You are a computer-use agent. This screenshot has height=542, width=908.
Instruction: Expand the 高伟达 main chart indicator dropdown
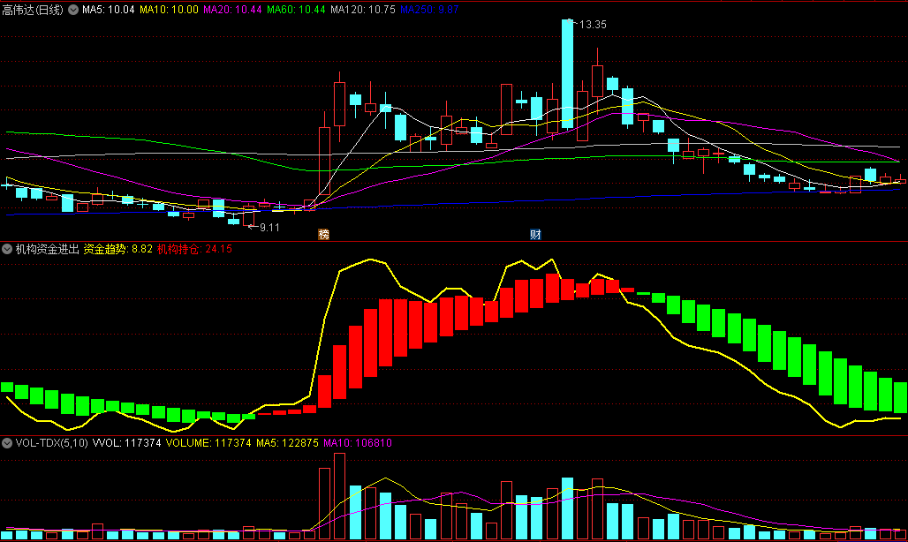point(73,10)
